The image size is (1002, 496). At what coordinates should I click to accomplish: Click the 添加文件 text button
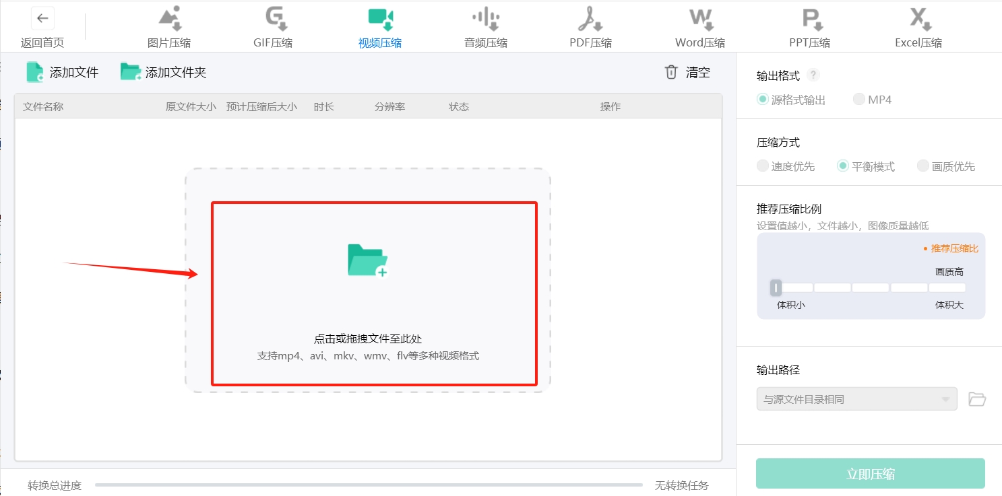(x=74, y=73)
